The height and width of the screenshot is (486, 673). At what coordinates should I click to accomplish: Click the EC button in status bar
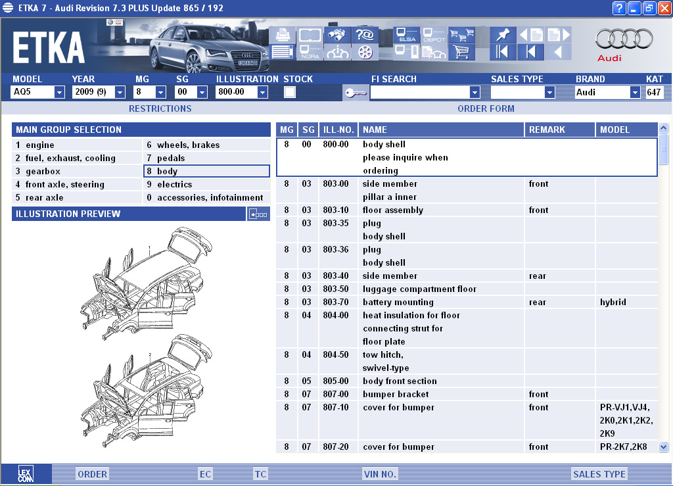pyautogui.click(x=205, y=474)
